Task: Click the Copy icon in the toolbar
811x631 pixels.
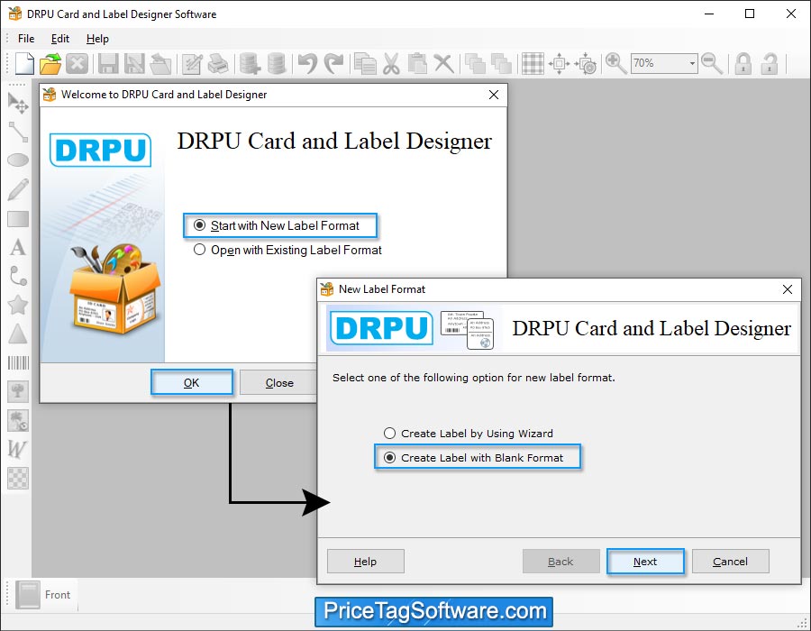Action: [x=365, y=64]
